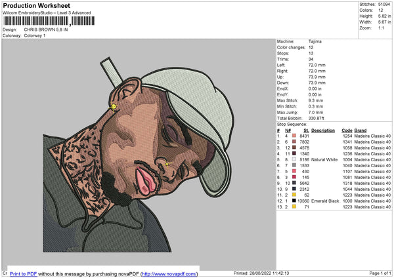Screen dimensions: 394x278
Task: Click stitch count 8431
Action: [x=304, y=136]
